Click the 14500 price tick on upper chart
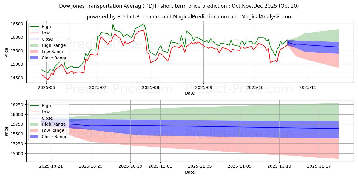Screen dimensions: 358x179 tap(18, 78)
